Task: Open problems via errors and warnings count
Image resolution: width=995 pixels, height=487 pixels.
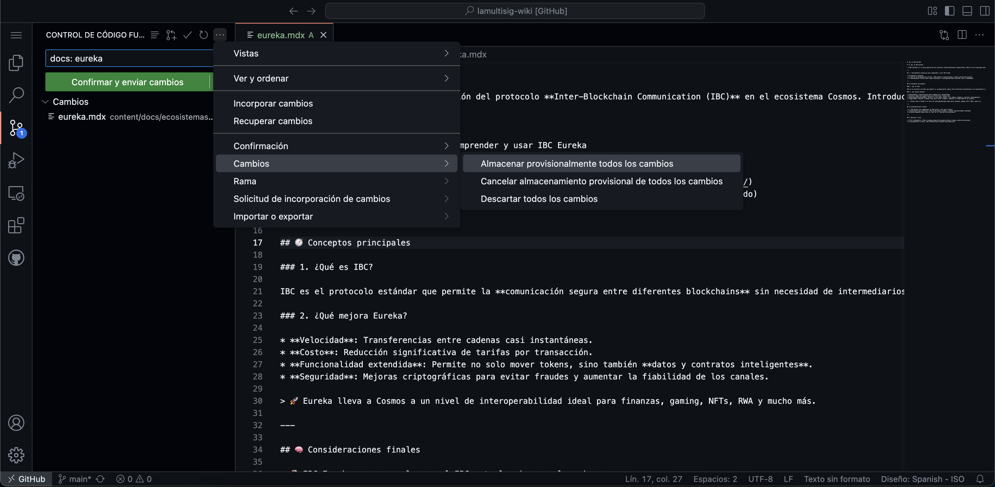Action: pyautogui.click(x=134, y=479)
